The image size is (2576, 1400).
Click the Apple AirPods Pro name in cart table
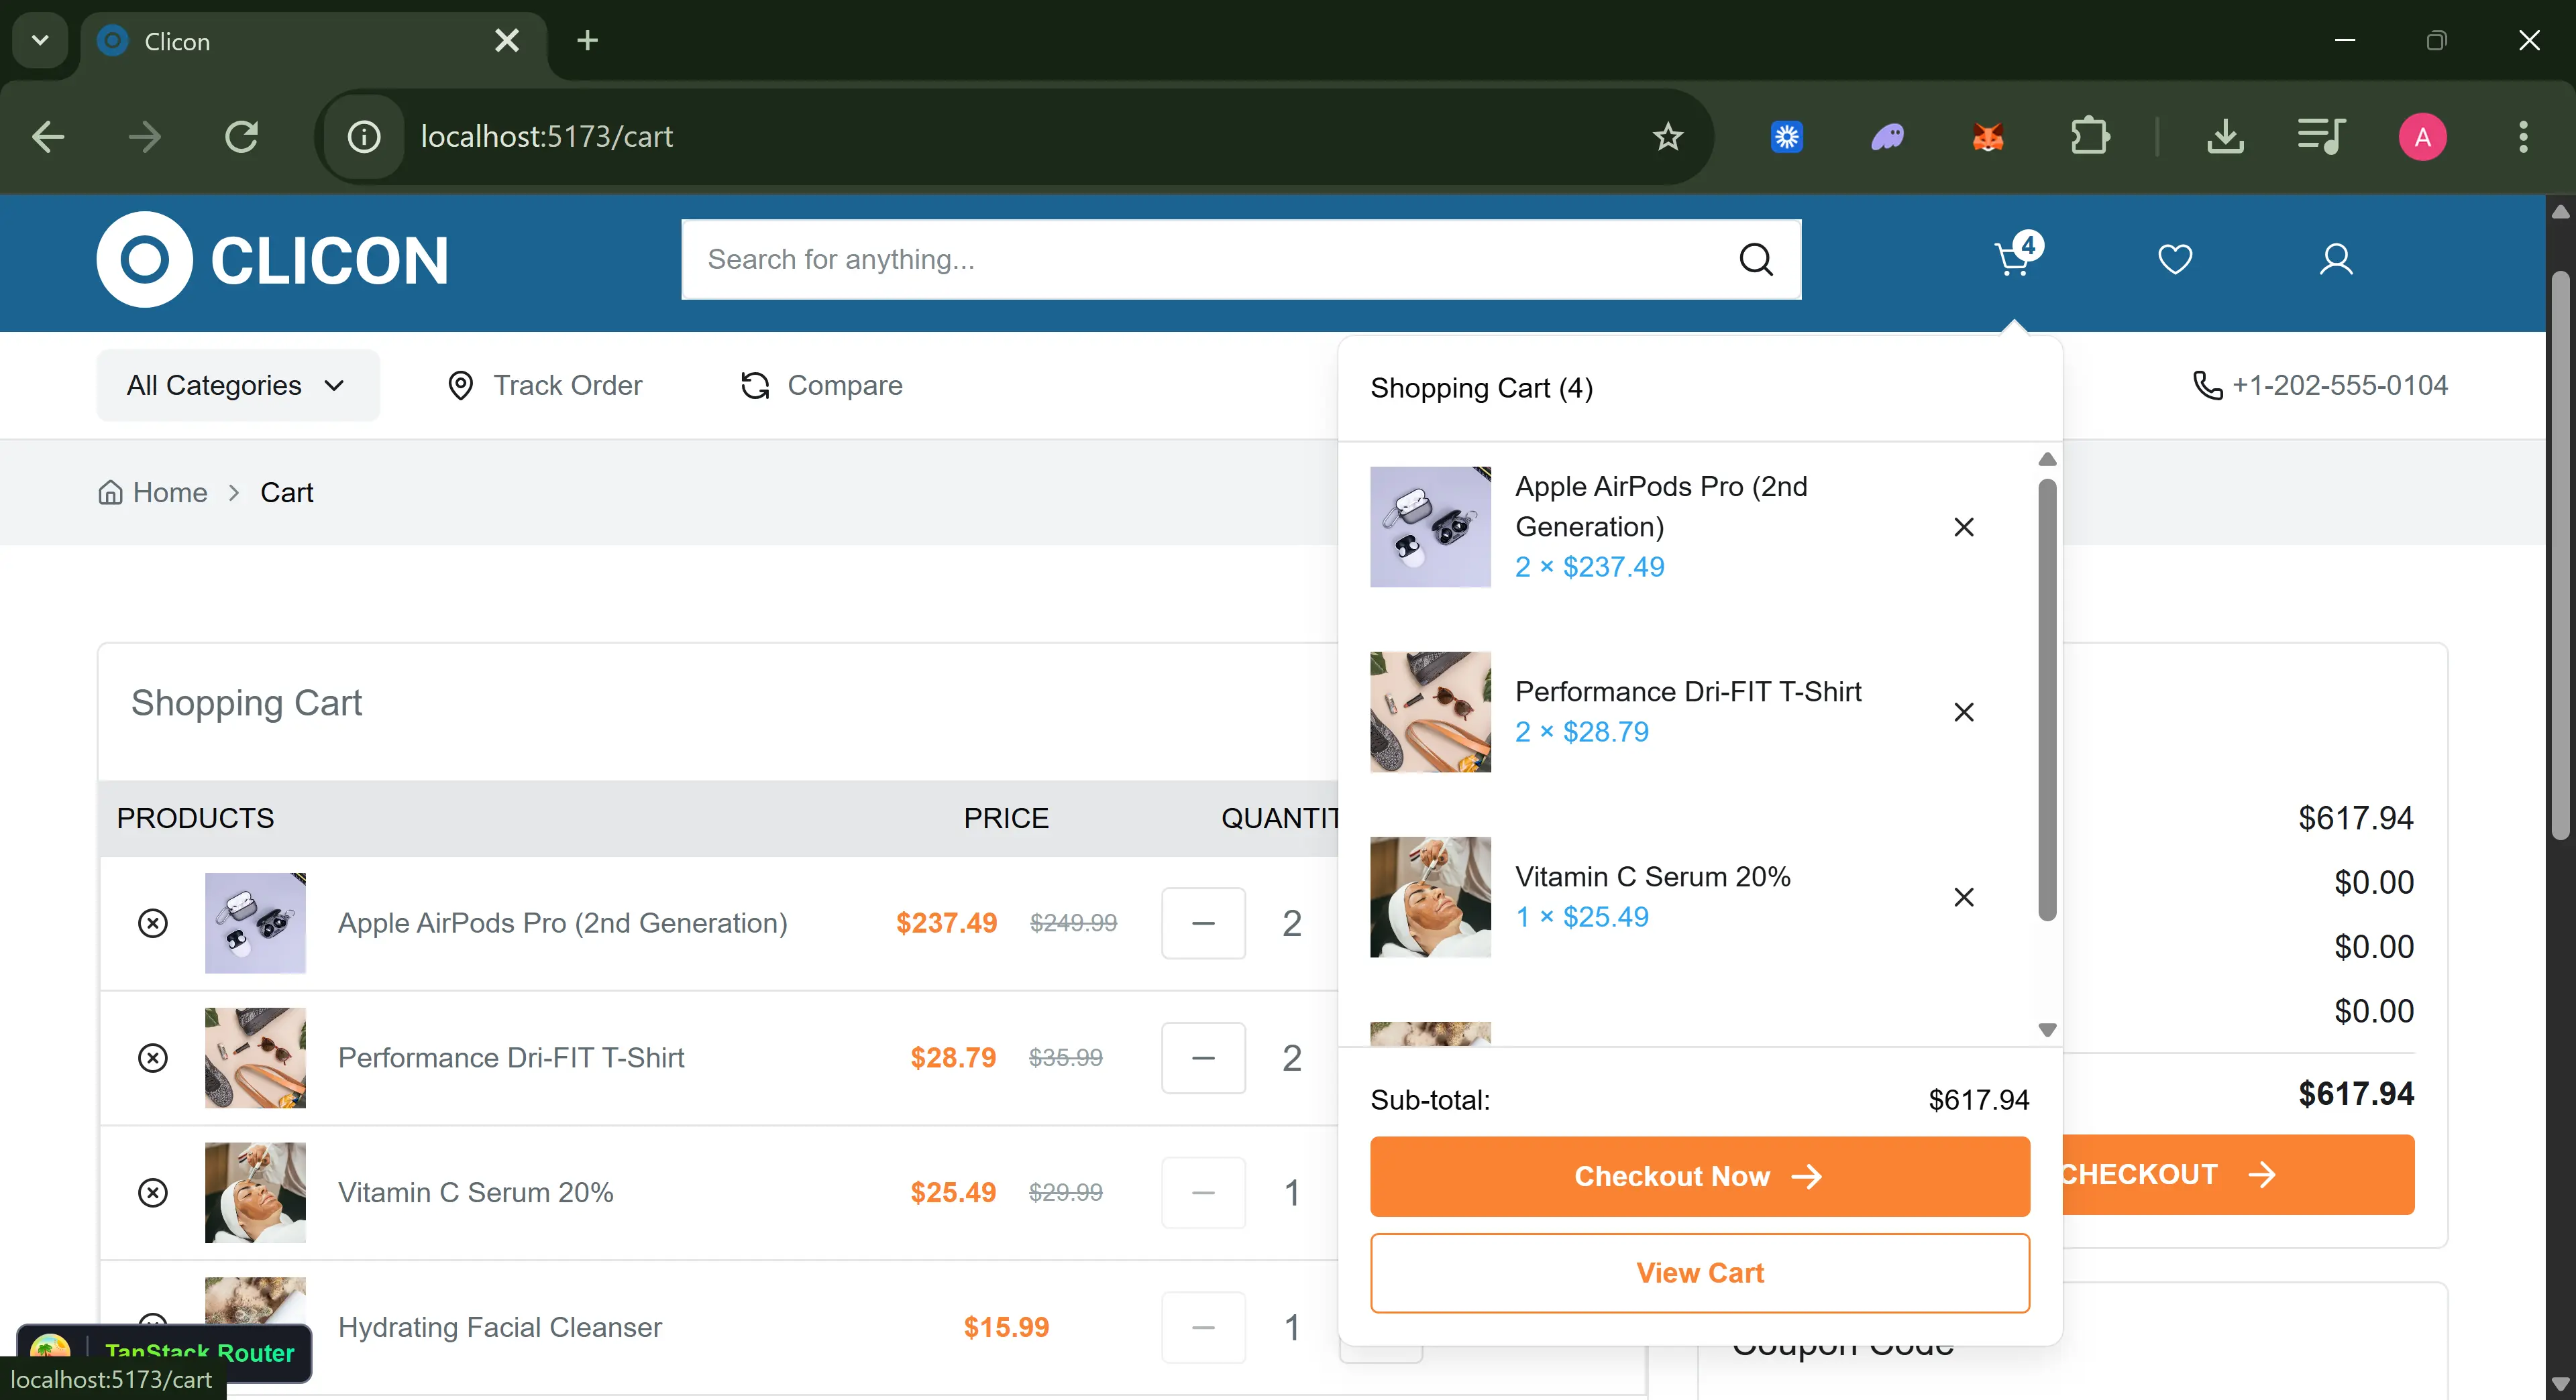pos(563,923)
